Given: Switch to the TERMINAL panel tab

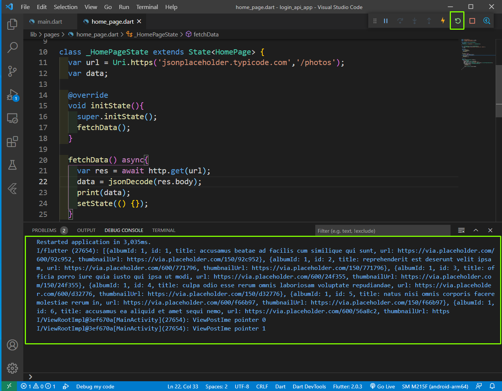Looking at the screenshot, I should [163, 230].
